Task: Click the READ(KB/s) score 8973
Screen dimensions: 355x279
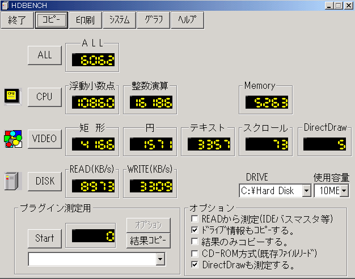Action: coord(93,186)
